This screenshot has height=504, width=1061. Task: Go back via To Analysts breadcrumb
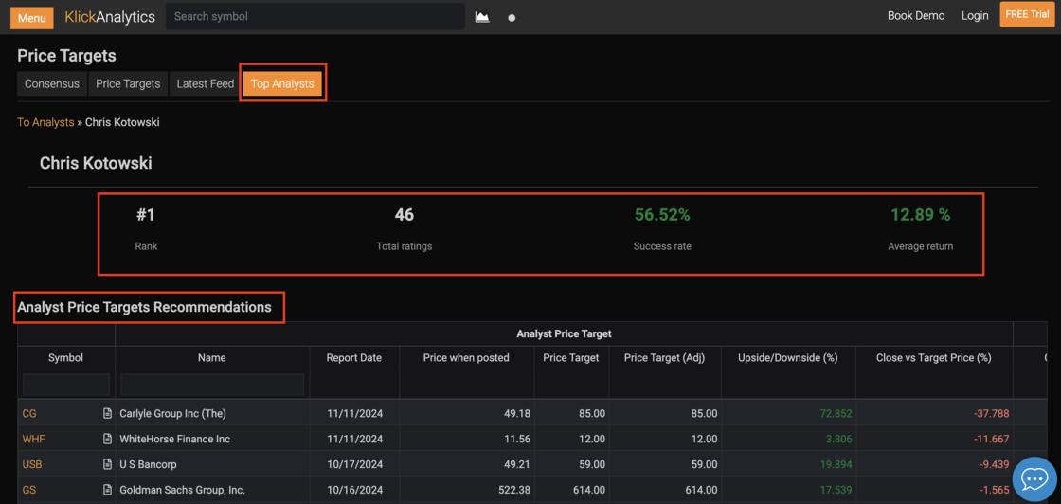46,122
